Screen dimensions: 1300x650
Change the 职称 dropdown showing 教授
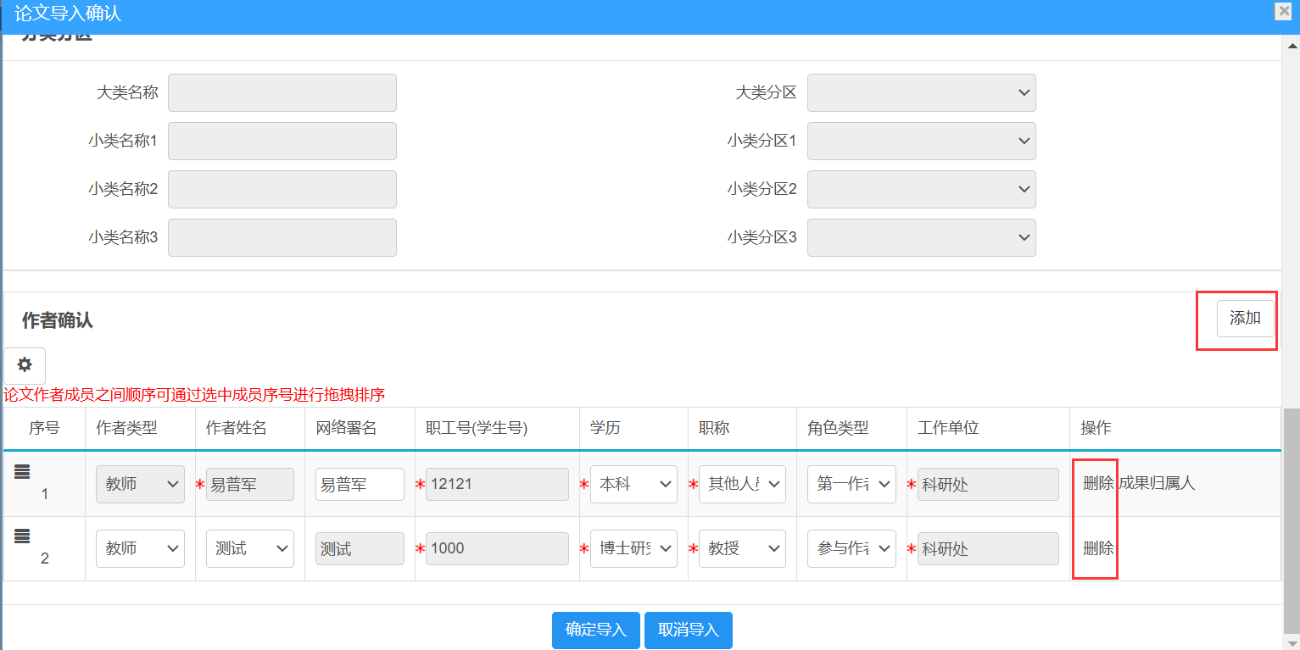(x=742, y=548)
